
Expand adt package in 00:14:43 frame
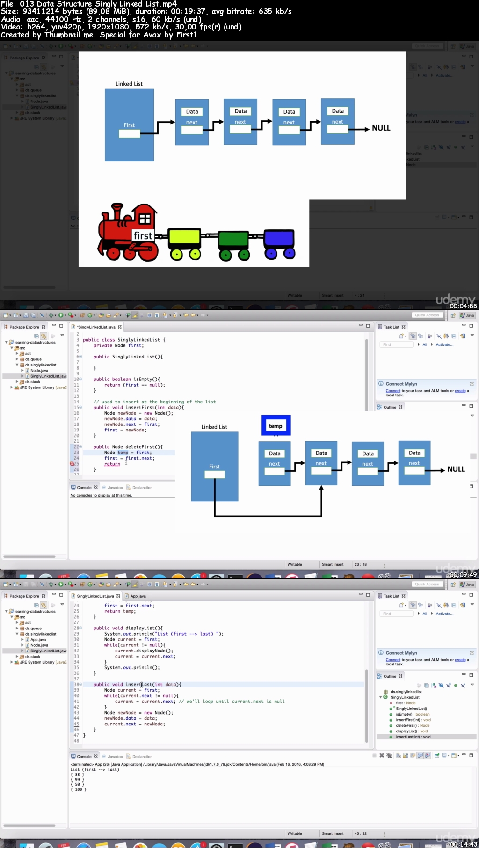tap(17, 622)
